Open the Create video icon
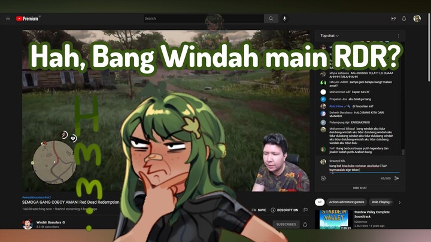 pyautogui.click(x=393, y=19)
